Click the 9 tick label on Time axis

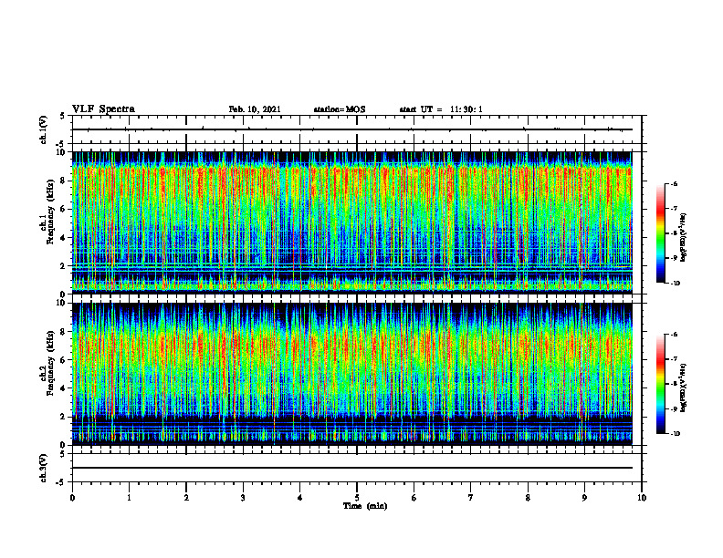coord(584,498)
